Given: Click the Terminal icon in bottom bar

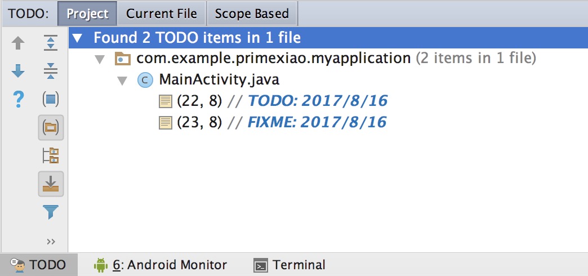Looking at the screenshot, I should click(x=261, y=265).
